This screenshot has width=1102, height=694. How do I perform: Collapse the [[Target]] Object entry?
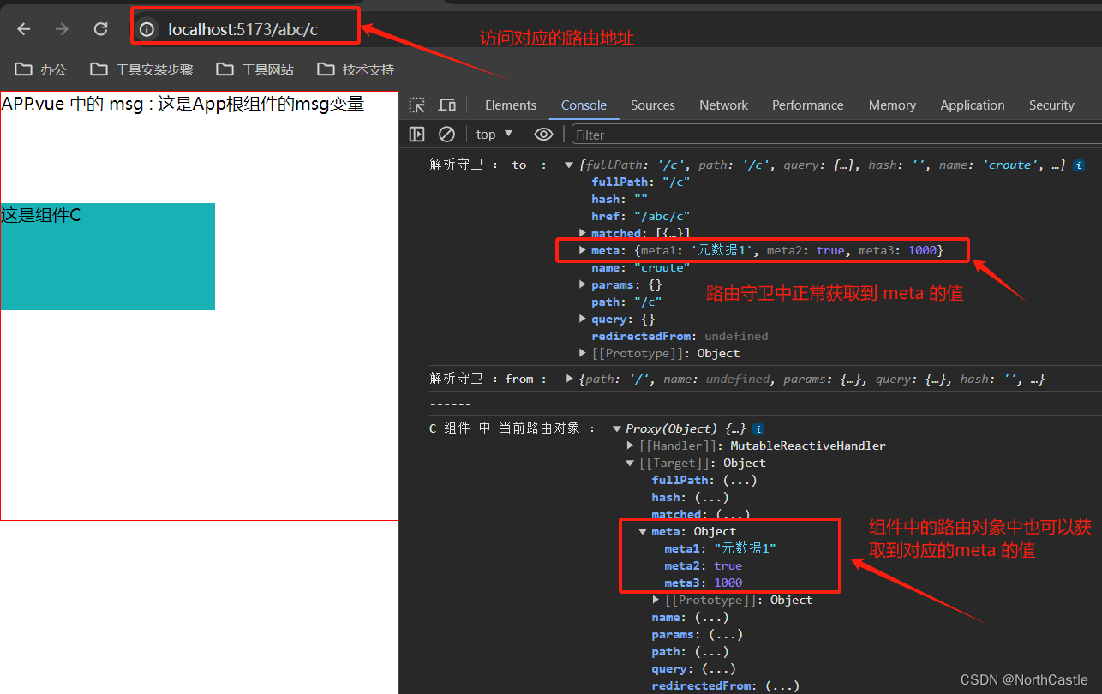pyautogui.click(x=631, y=463)
